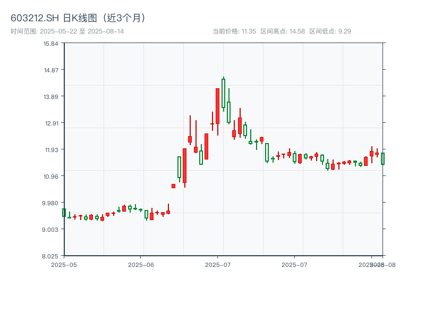The width and height of the screenshot is (425, 319).
Task: Click the 9.003 y-axis tick label
Action: pyautogui.click(x=51, y=229)
